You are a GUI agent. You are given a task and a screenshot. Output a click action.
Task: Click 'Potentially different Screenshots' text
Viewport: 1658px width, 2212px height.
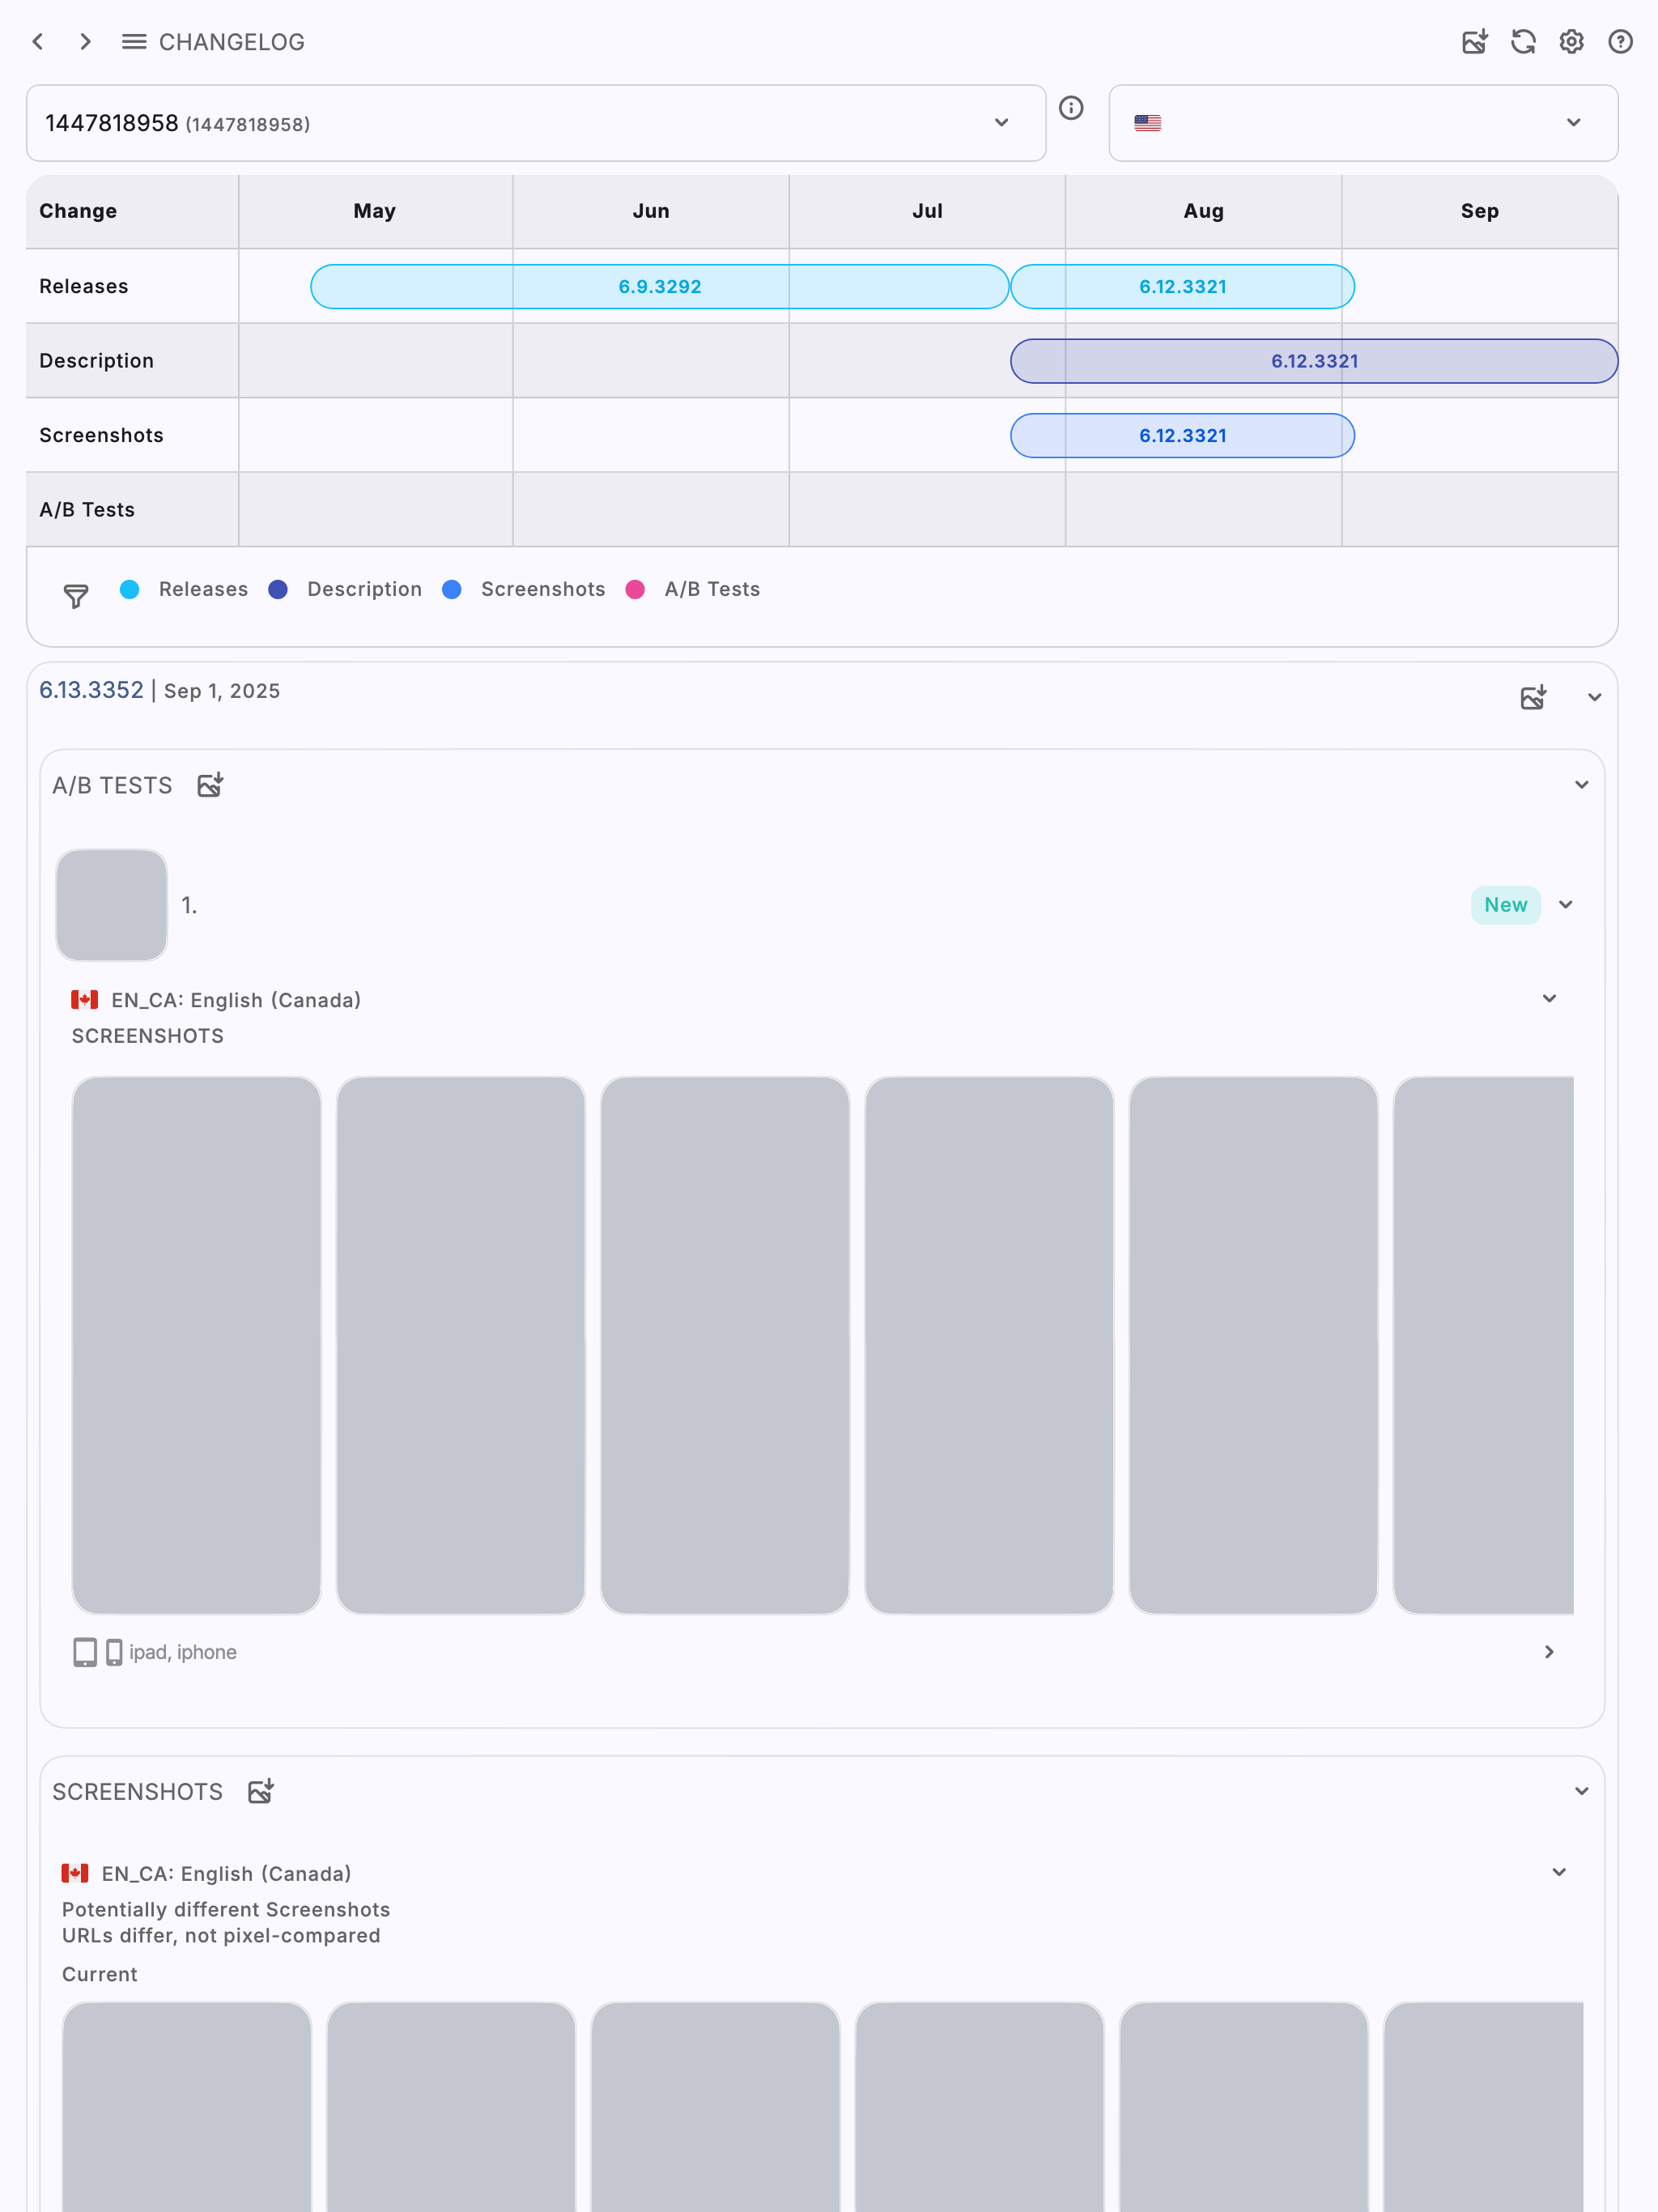click(226, 1909)
